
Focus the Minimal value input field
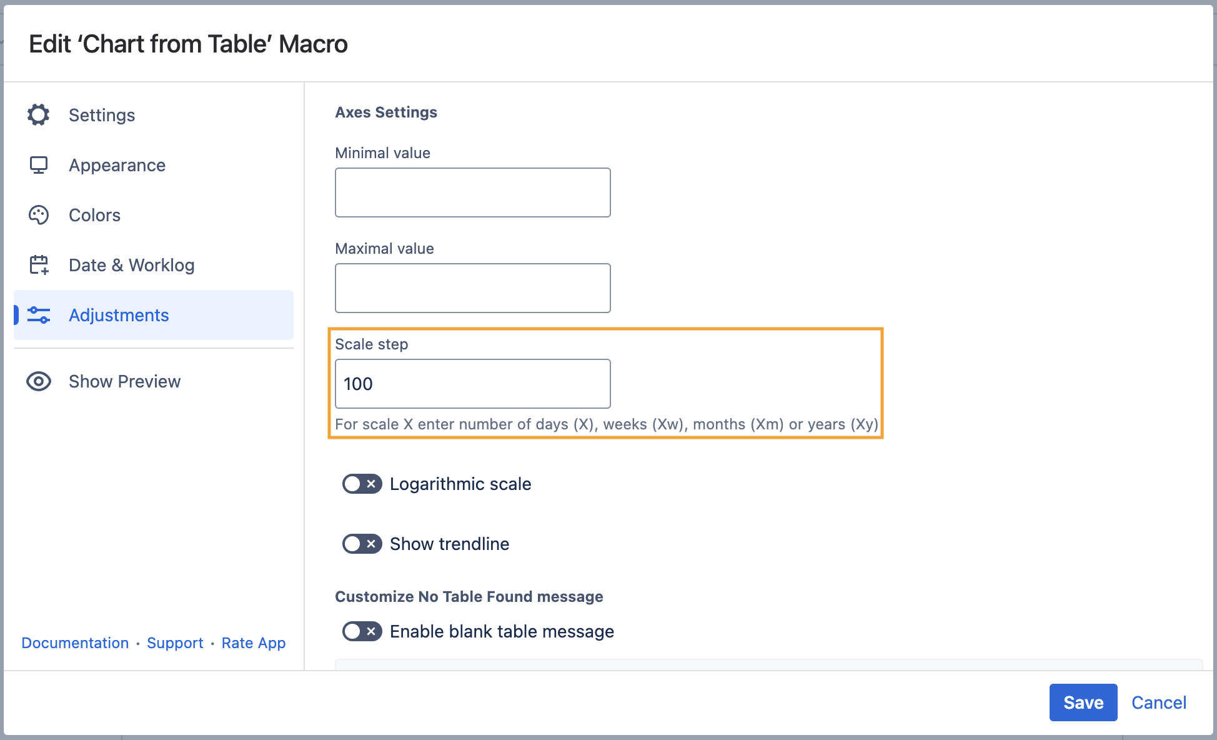472,192
